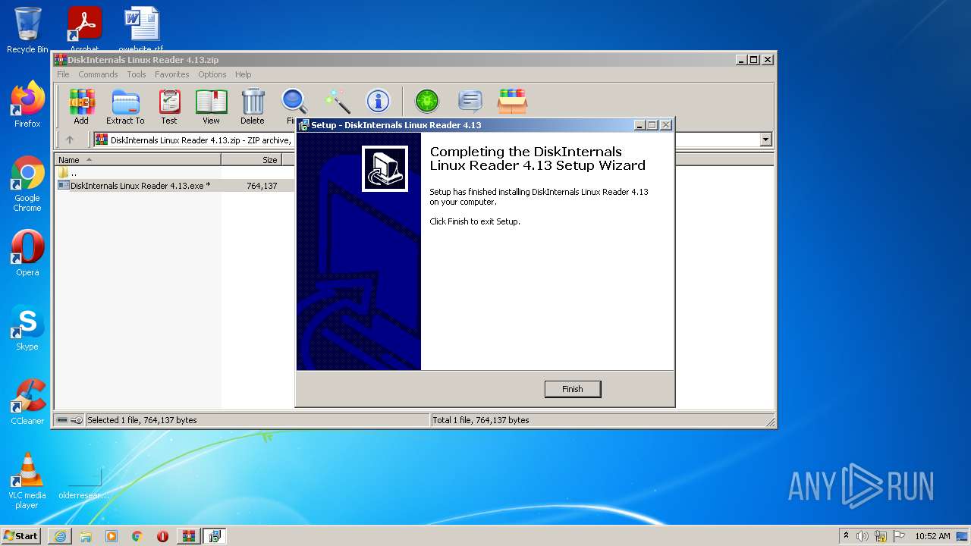Open the Help menu
The image size is (971, 546).
tap(243, 74)
